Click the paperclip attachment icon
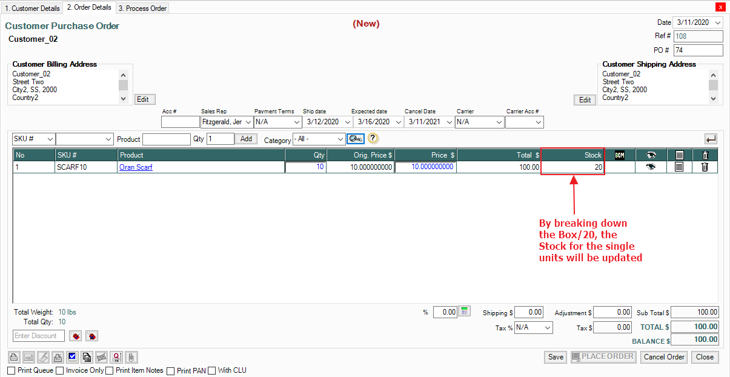The height and width of the screenshot is (377, 730). coord(130,357)
